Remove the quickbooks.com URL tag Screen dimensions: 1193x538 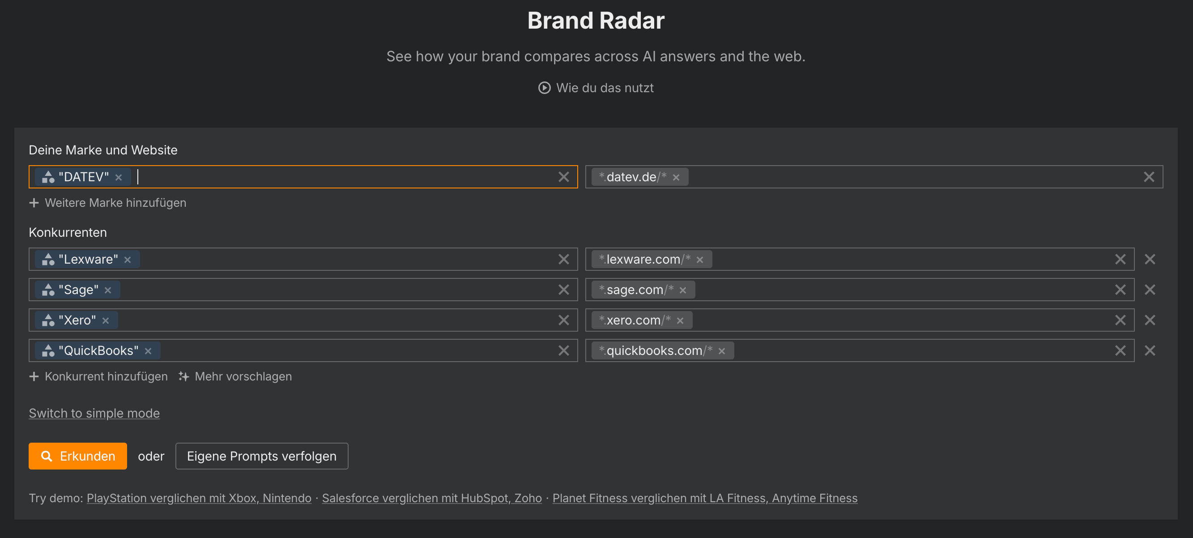point(721,351)
